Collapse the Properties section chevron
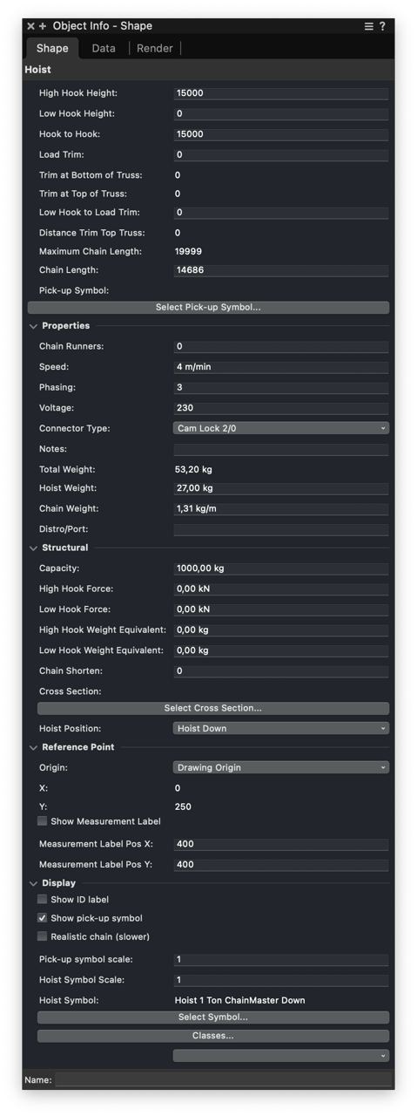Viewport: 417px width, 1116px height. point(34,326)
